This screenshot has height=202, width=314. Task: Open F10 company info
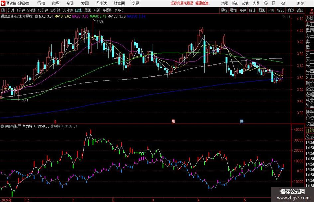[271, 10]
